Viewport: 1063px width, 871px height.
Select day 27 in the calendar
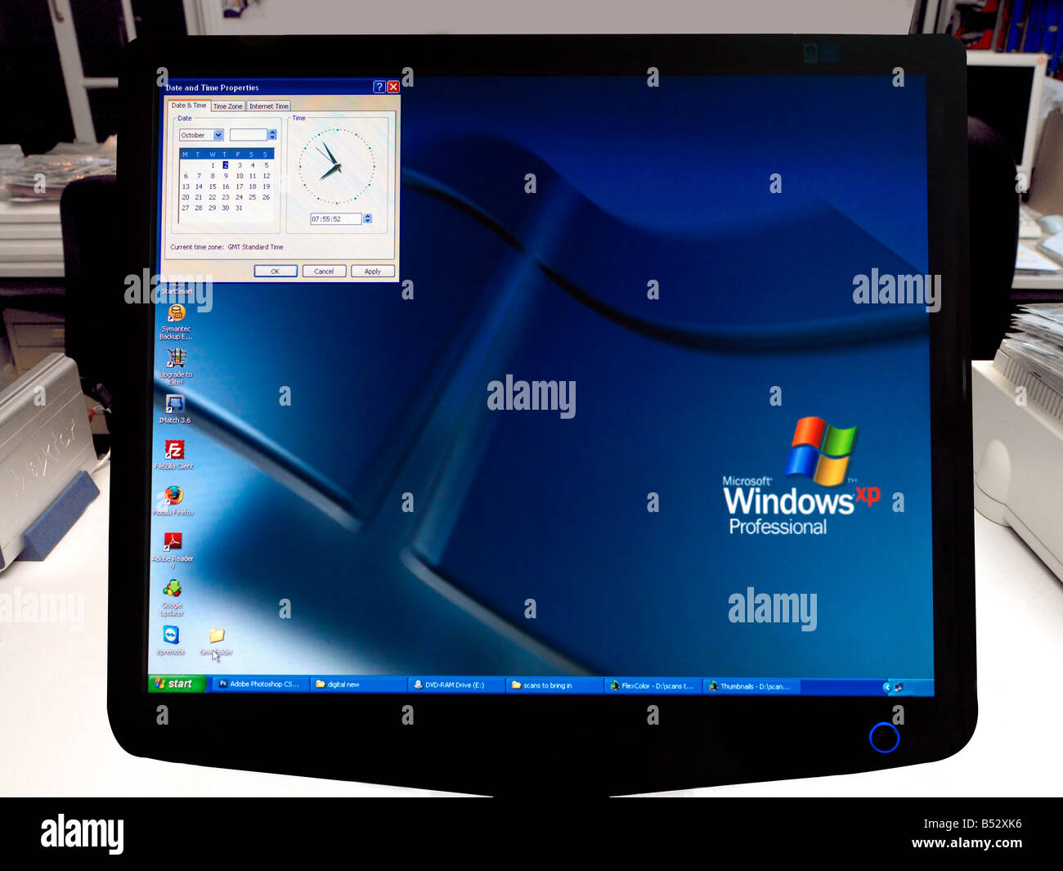click(x=186, y=208)
